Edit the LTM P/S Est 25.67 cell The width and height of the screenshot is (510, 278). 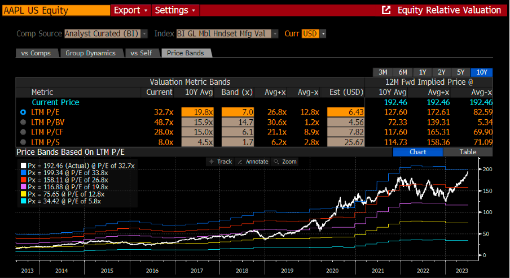(345, 142)
